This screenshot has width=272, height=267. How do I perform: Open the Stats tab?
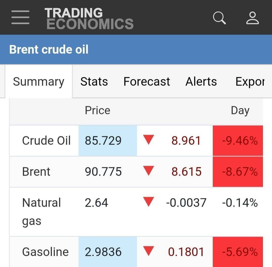[x=94, y=82]
